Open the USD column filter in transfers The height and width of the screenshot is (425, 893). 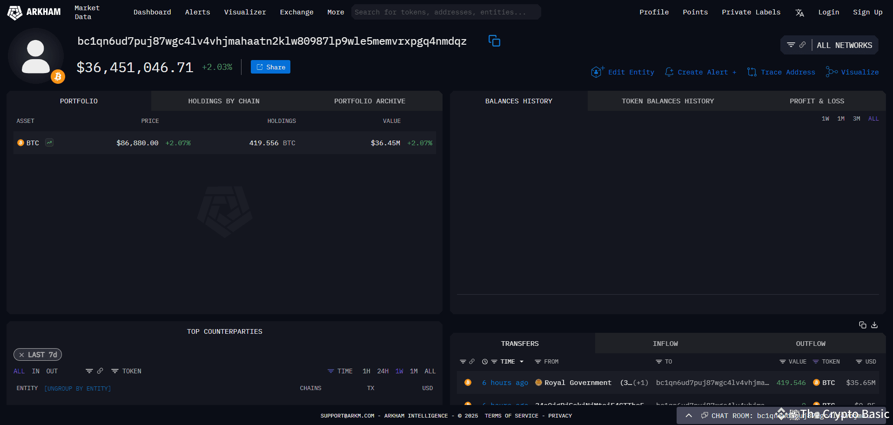point(859,362)
